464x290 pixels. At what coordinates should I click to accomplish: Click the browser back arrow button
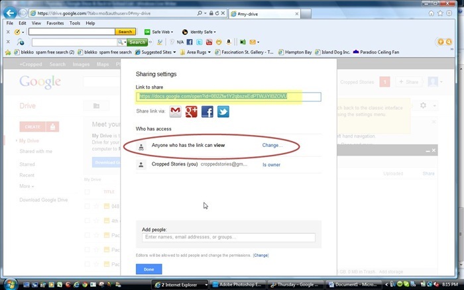(10, 13)
